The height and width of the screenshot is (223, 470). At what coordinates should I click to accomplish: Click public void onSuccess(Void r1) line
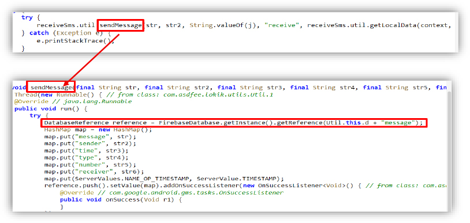[121, 200]
